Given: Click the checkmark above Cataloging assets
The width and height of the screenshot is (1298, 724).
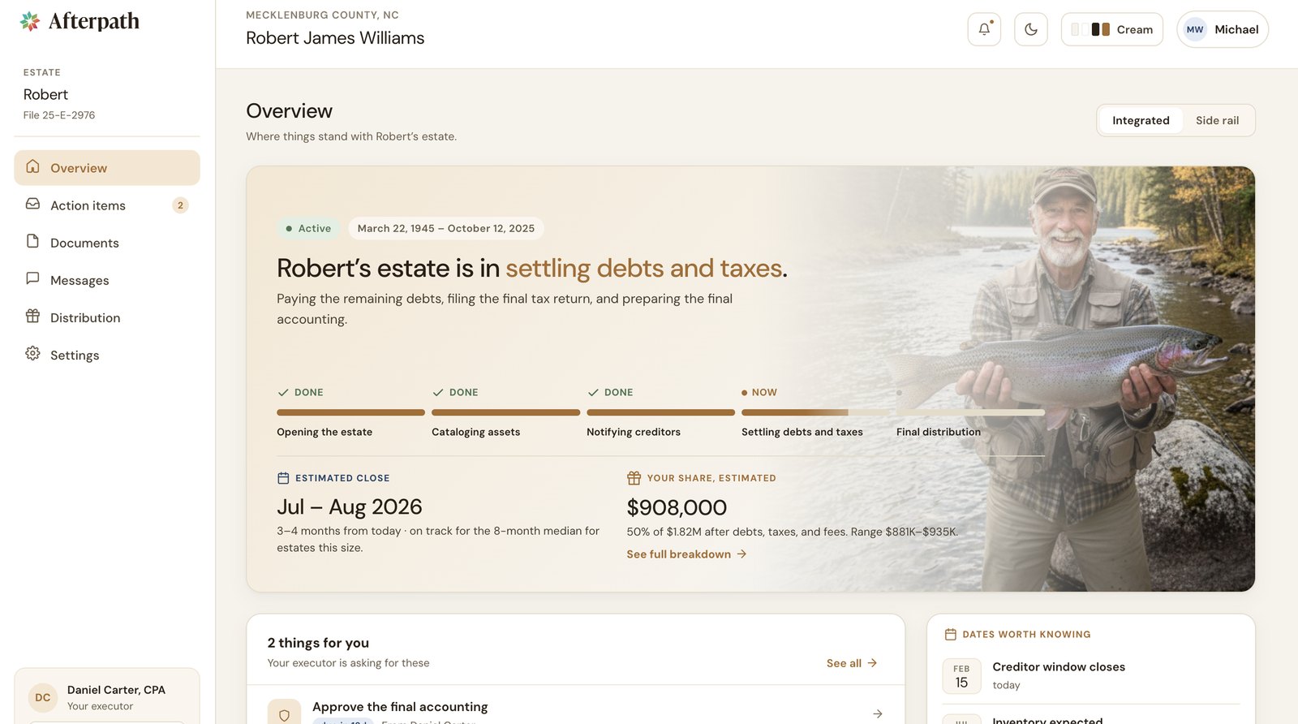Looking at the screenshot, I should (x=438, y=392).
